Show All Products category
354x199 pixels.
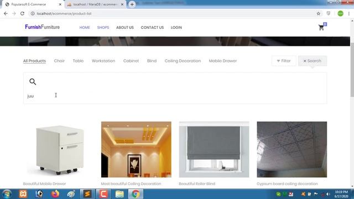34,61
